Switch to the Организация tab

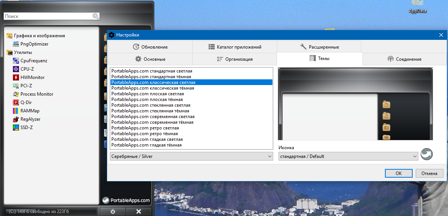(x=234, y=59)
